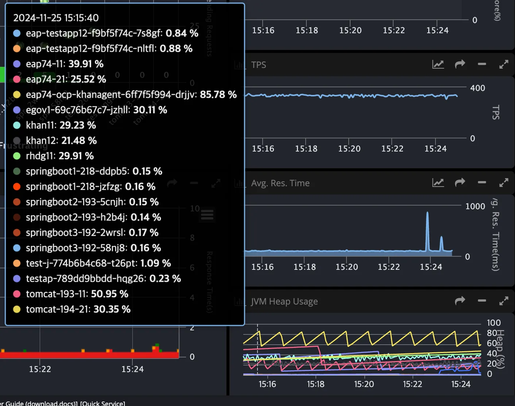The width and height of the screenshot is (515, 406).
Task: Select the tomcat-194-21 tooltip entry
Action: (x=78, y=309)
